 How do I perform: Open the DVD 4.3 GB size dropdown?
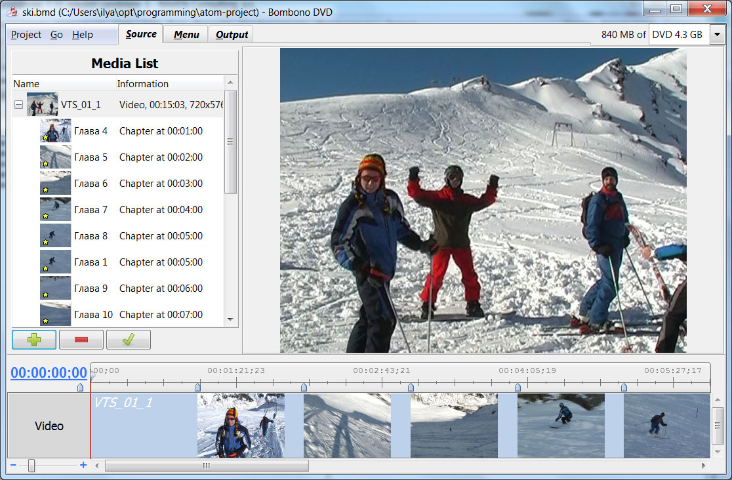tap(718, 35)
